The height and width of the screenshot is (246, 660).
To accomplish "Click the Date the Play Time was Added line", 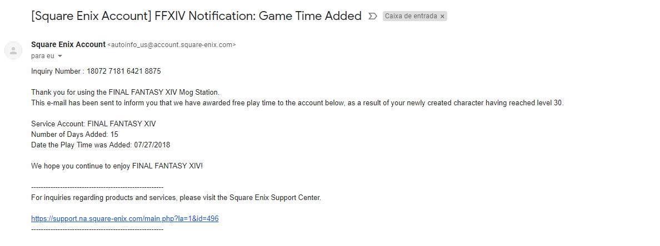I will (101, 145).
